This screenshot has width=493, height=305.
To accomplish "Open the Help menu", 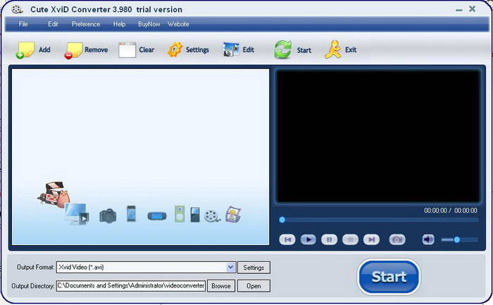I will coord(119,24).
